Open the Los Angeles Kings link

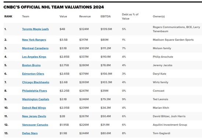click(x=34, y=57)
